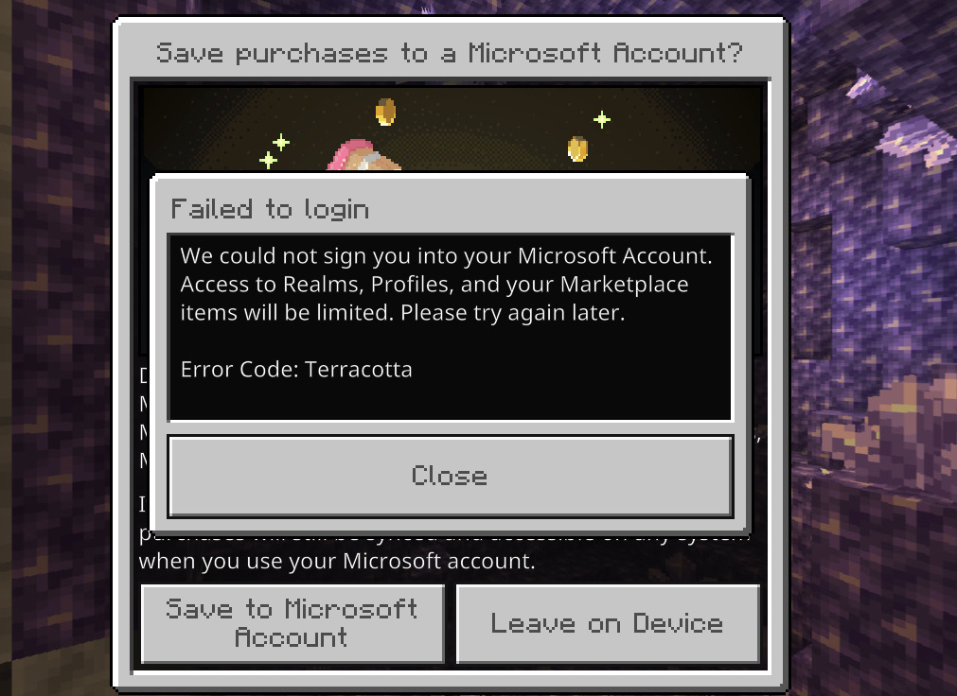Image resolution: width=957 pixels, height=696 pixels.
Task: Click the Save purchases to a Microsoft Account heading
Action: click(x=450, y=53)
